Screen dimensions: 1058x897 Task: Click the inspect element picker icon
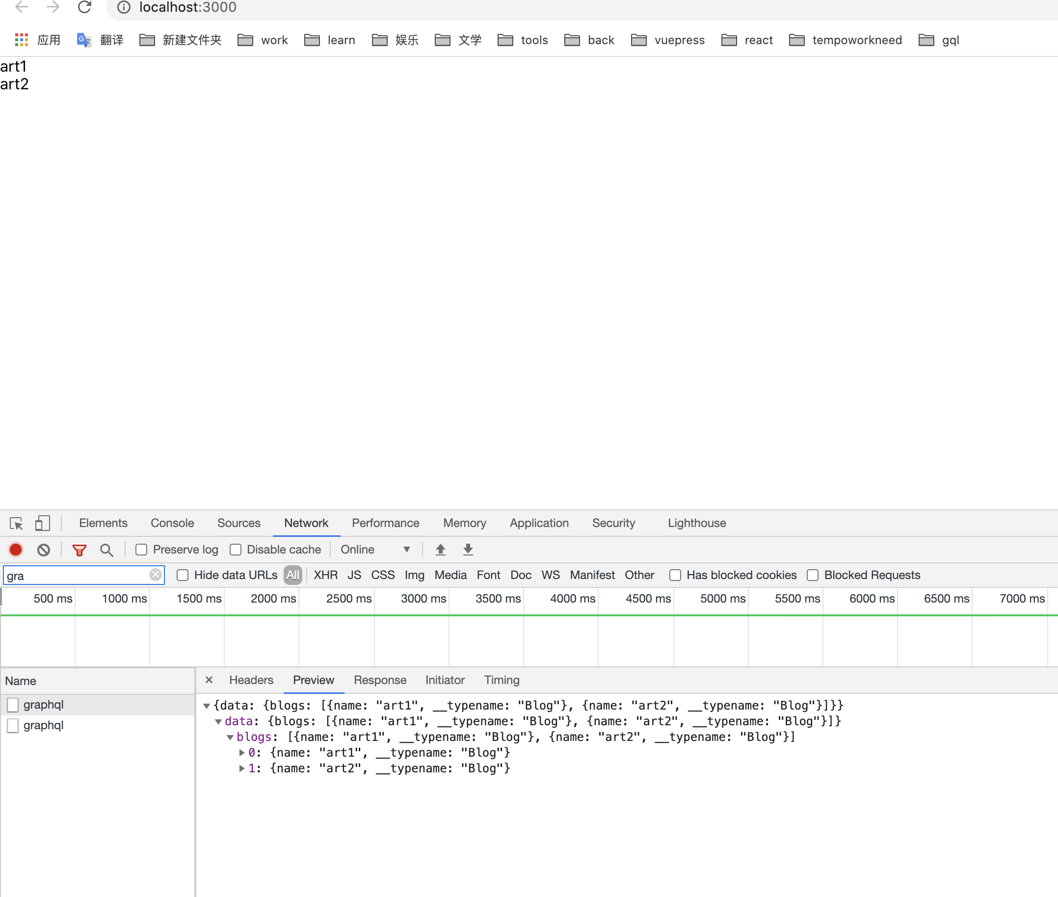click(x=16, y=523)
